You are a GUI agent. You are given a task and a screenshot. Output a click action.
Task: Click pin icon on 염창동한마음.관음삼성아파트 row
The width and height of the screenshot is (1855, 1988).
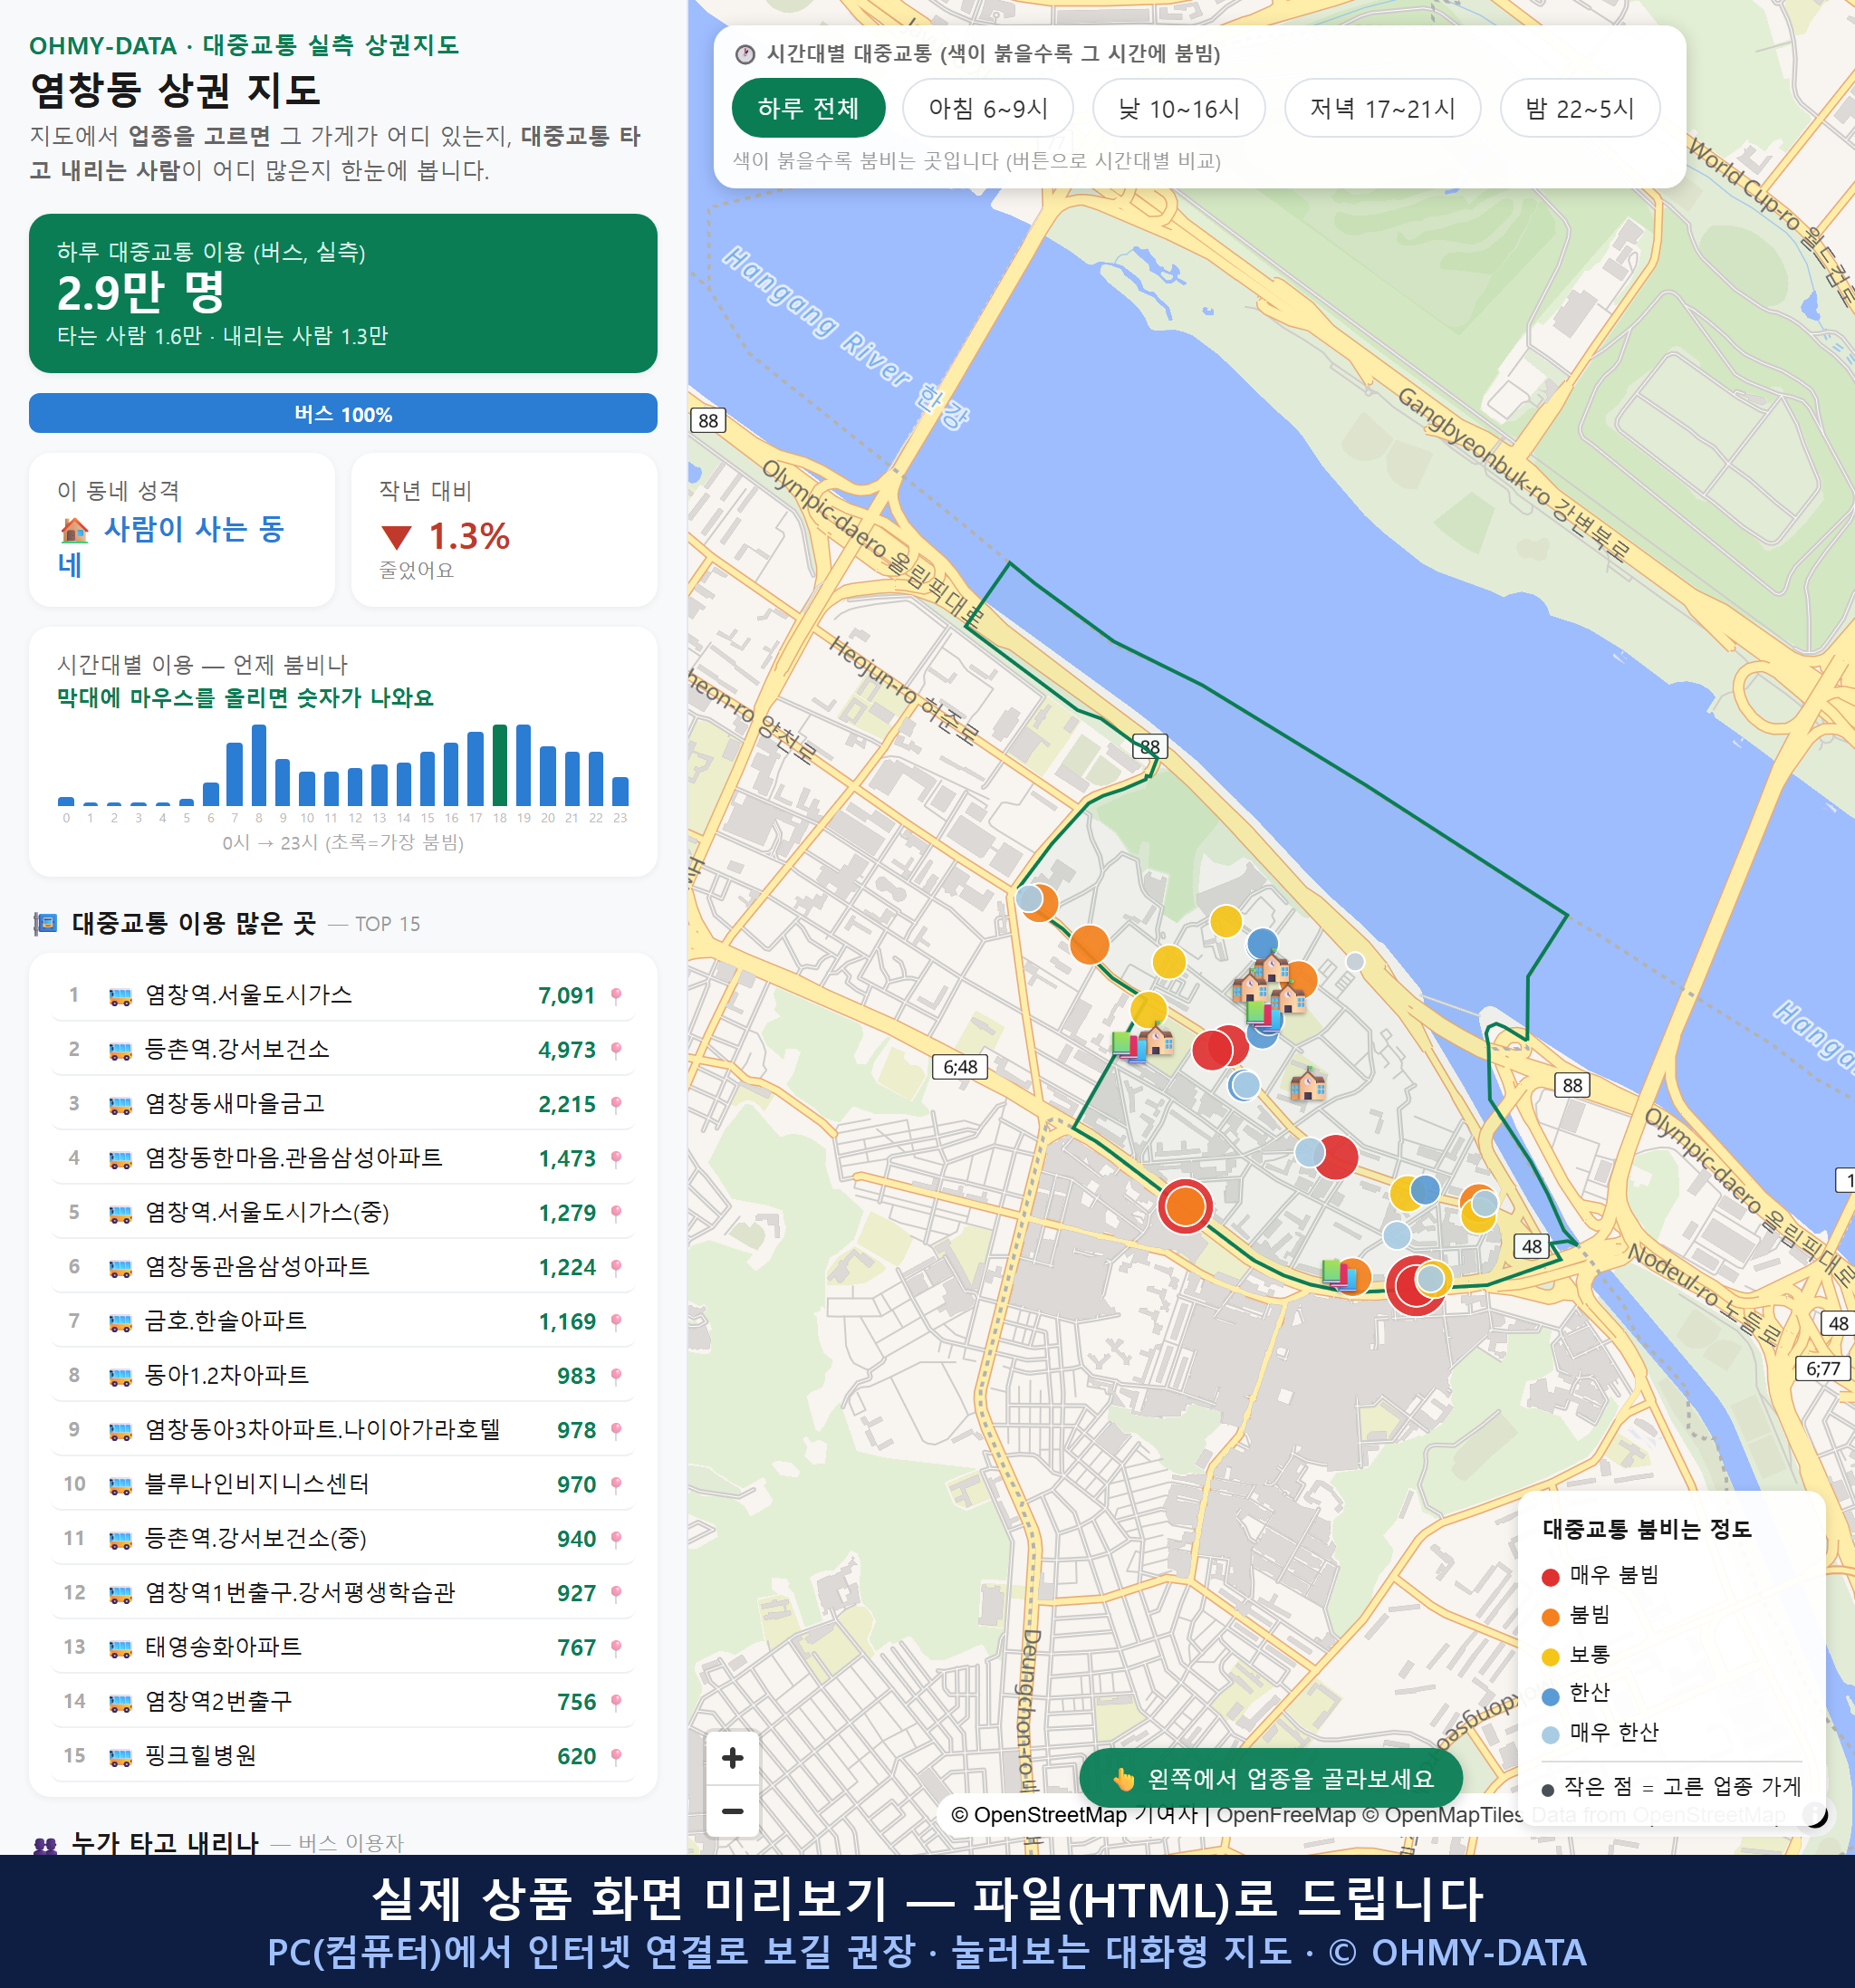point(616,1158)
